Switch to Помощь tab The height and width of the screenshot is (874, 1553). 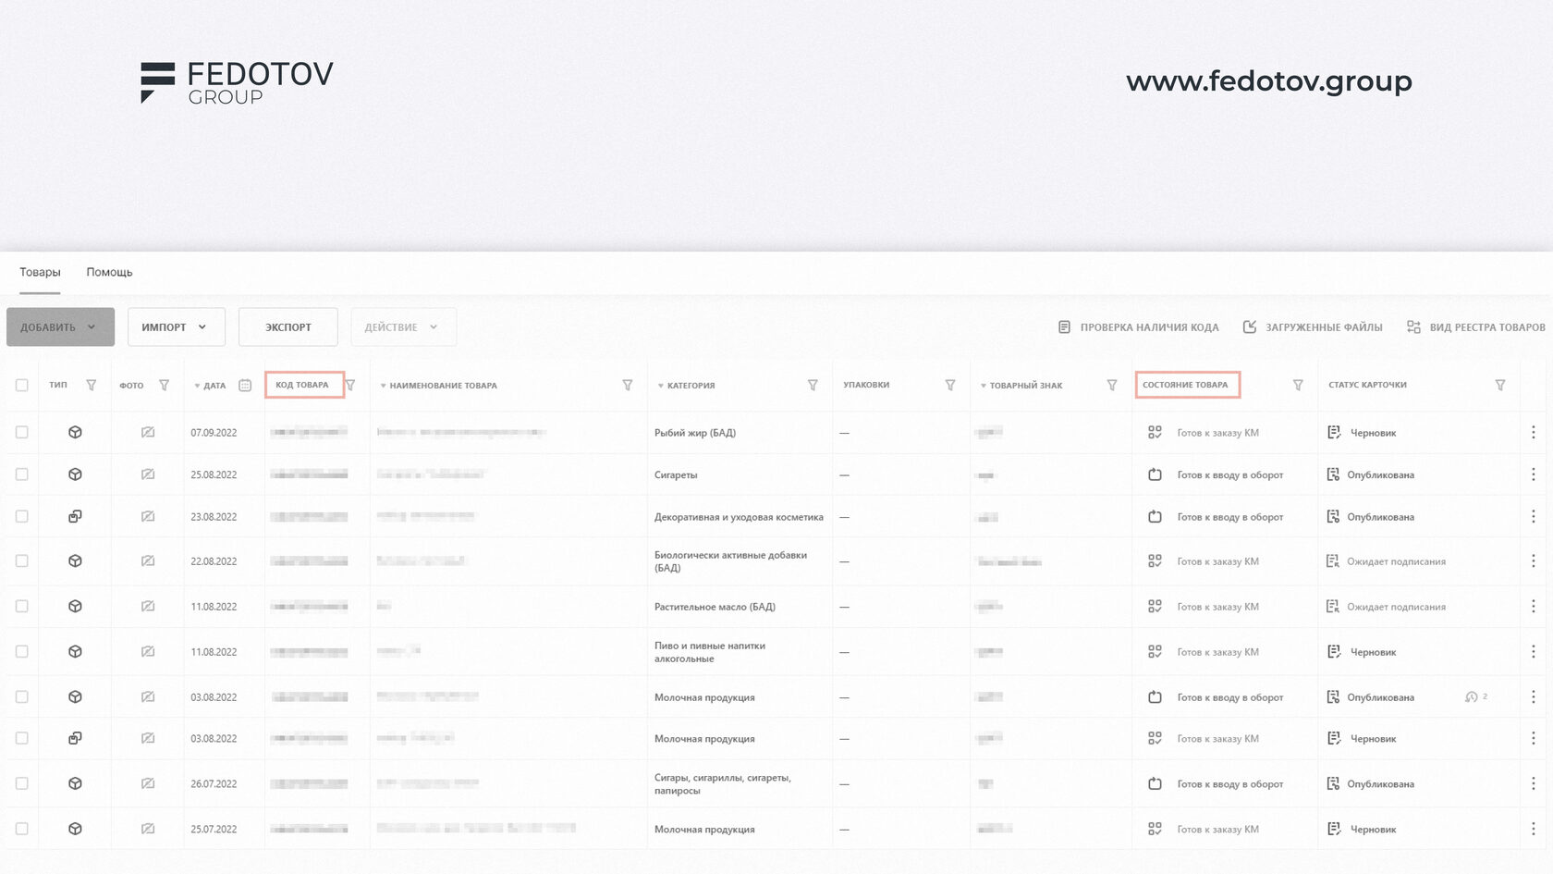pos(109,272)
